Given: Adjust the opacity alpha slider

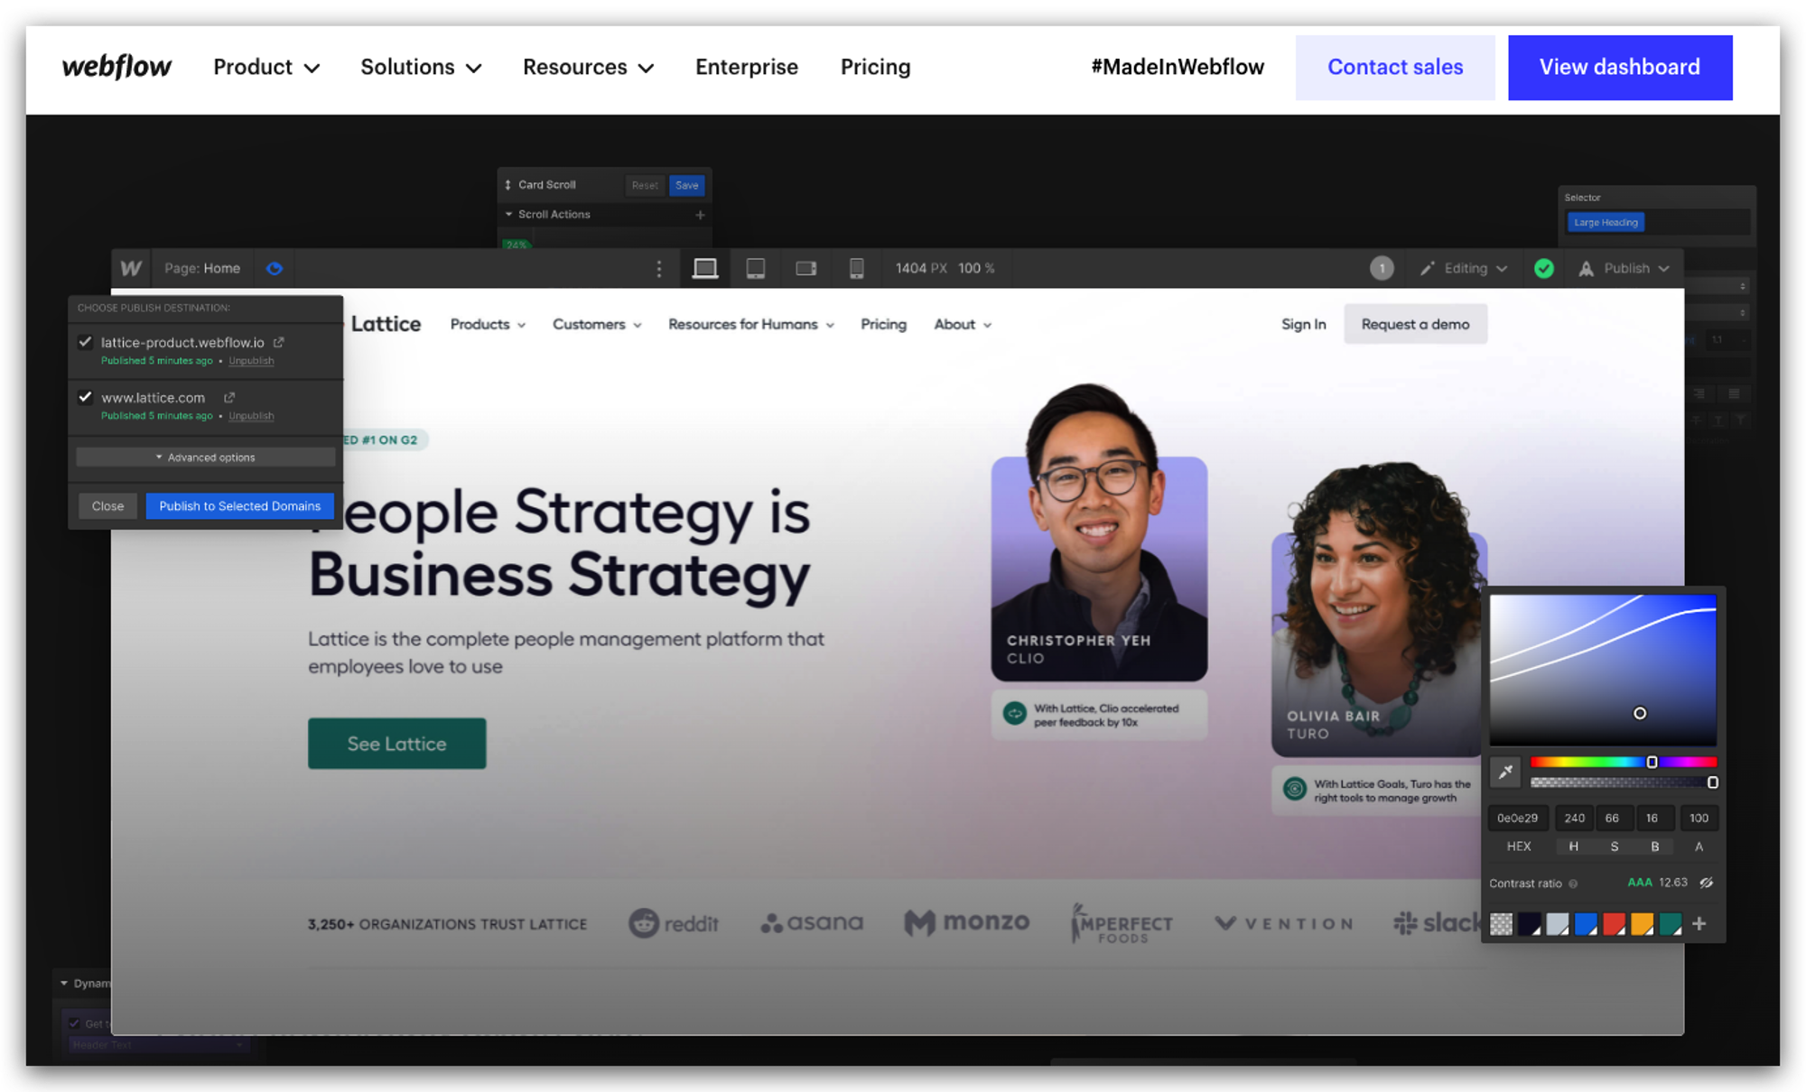Looking at the screenshot, I should 1623,782.
